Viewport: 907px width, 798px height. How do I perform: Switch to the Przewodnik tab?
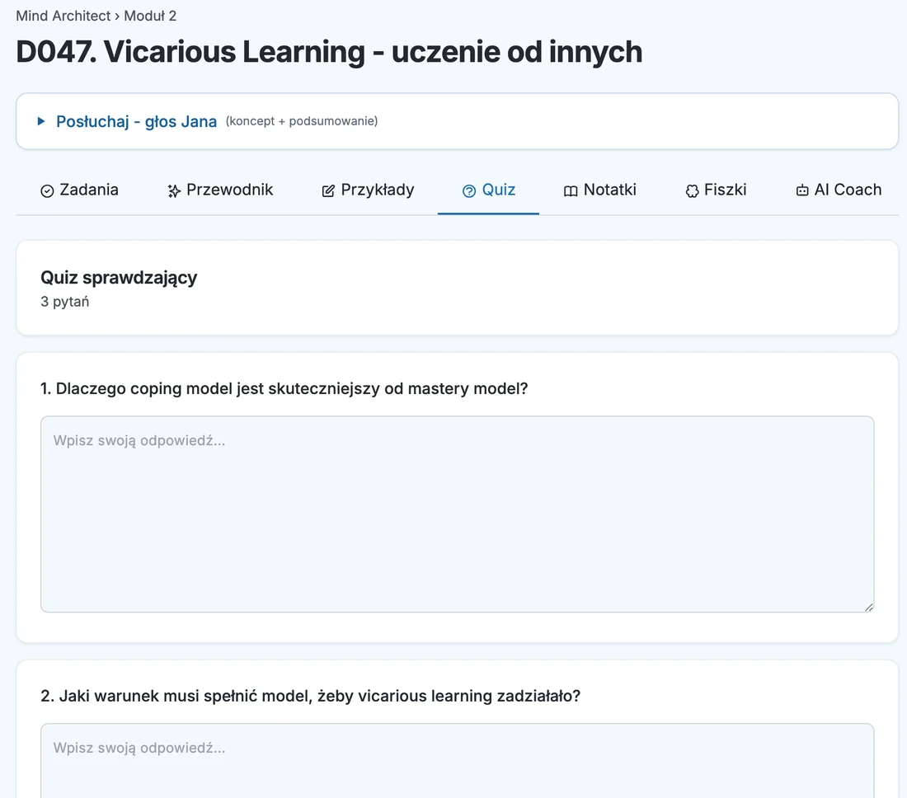tap(220, 190)
